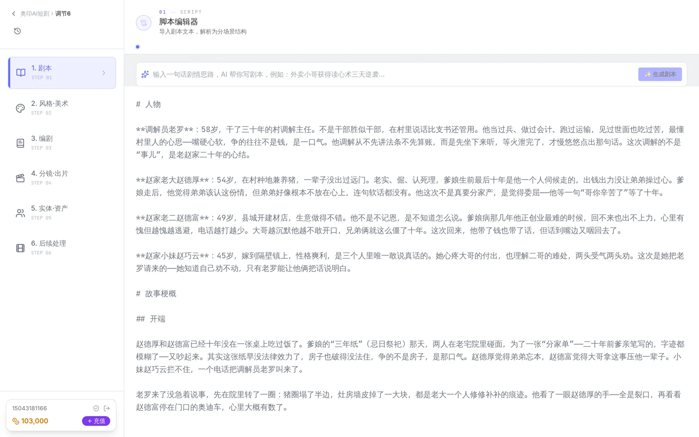Click the '# 人物' heading in script

(x=149, y=104)
